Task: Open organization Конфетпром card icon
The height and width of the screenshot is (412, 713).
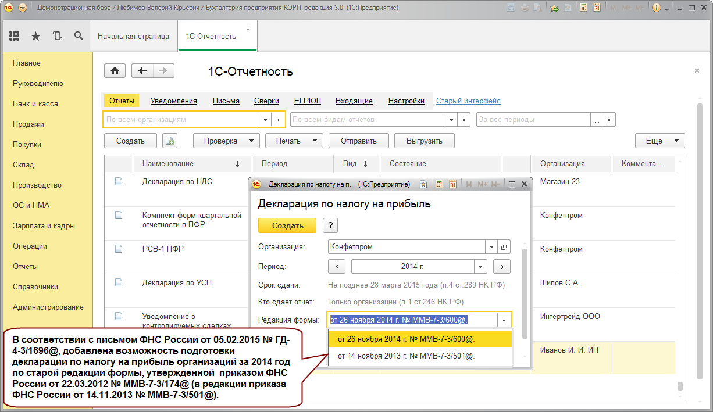Action: click(504, 247)
